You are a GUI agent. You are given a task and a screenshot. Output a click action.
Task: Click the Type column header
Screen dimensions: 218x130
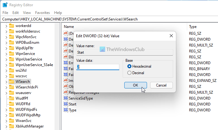(193, 27)
